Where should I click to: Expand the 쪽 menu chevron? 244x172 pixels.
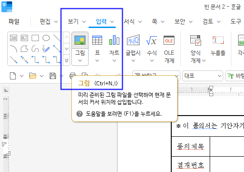(163, 22)
